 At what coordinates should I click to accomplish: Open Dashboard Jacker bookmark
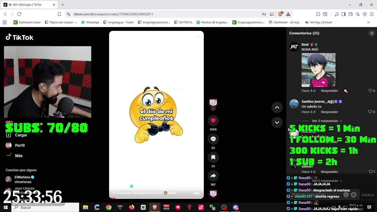click(x=27, y=22)
